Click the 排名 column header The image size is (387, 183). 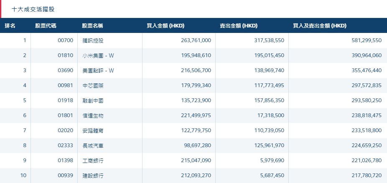tap(10, 25)
